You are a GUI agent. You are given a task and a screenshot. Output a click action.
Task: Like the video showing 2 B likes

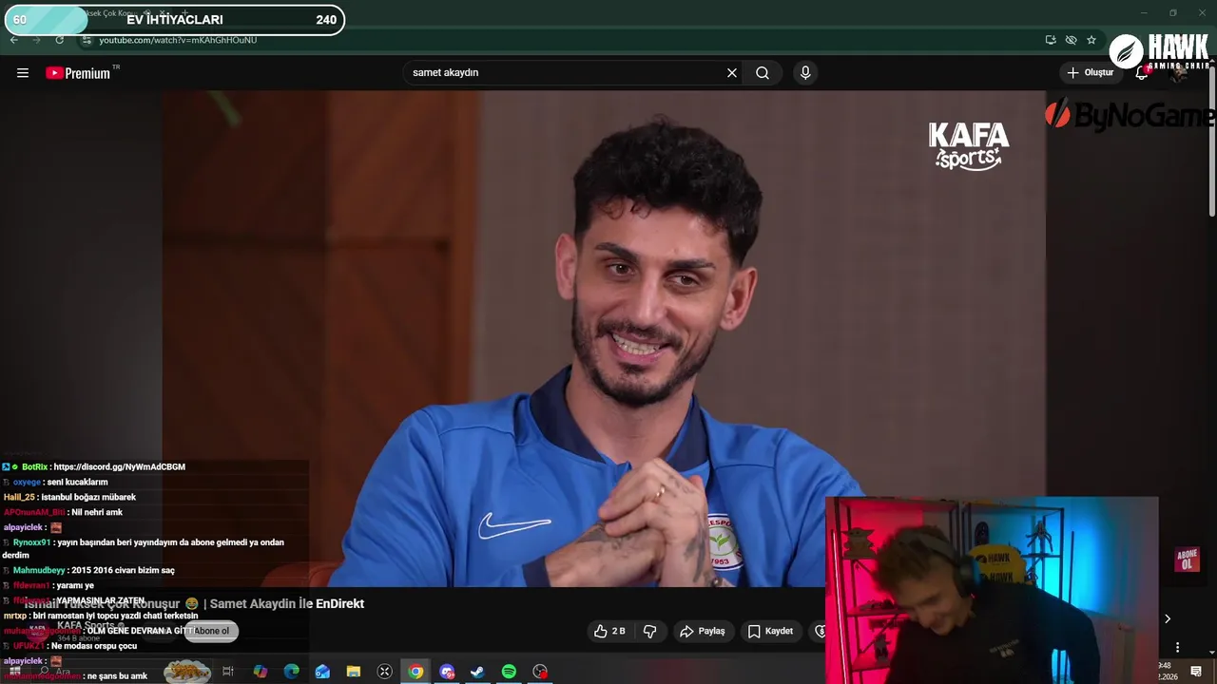[x=609, y=631]
